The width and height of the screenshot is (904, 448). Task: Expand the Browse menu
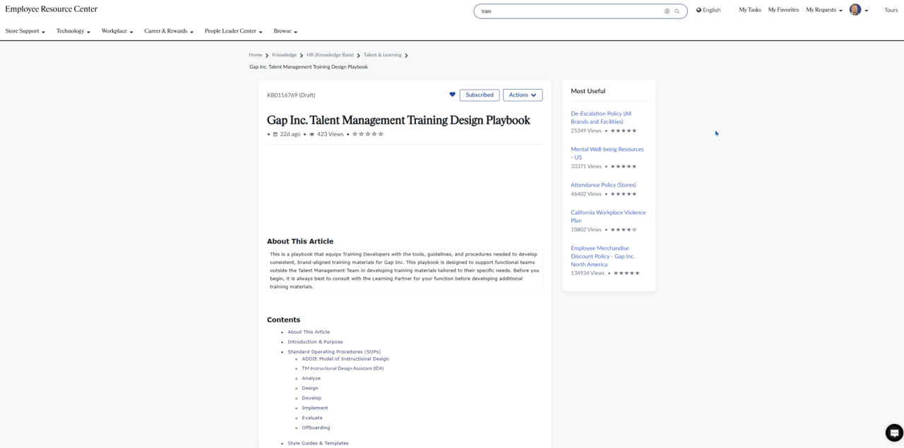pyautogui.click(x=285, y=31)
